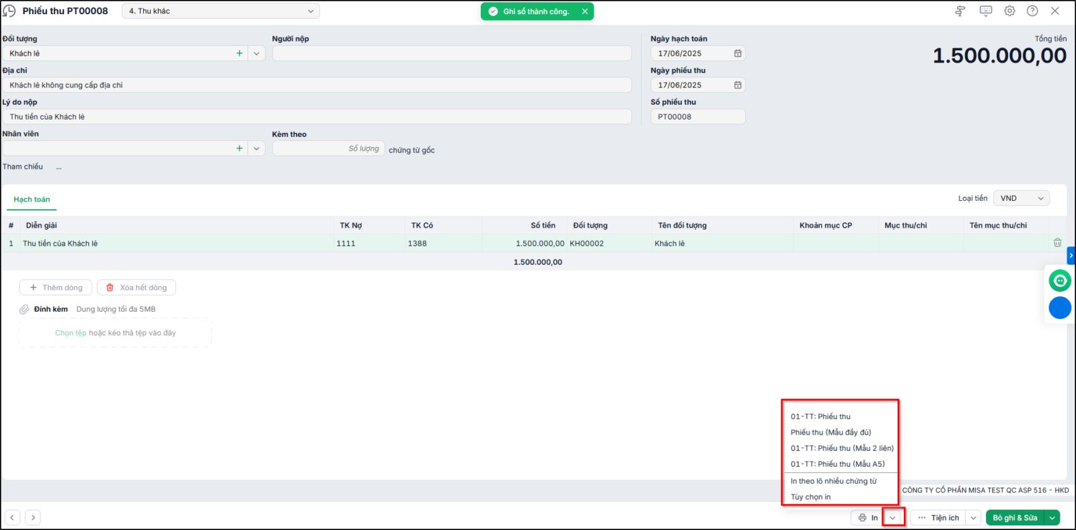Switch to the Hạch toán tab
1076x530 pixels.
[32, 200]
